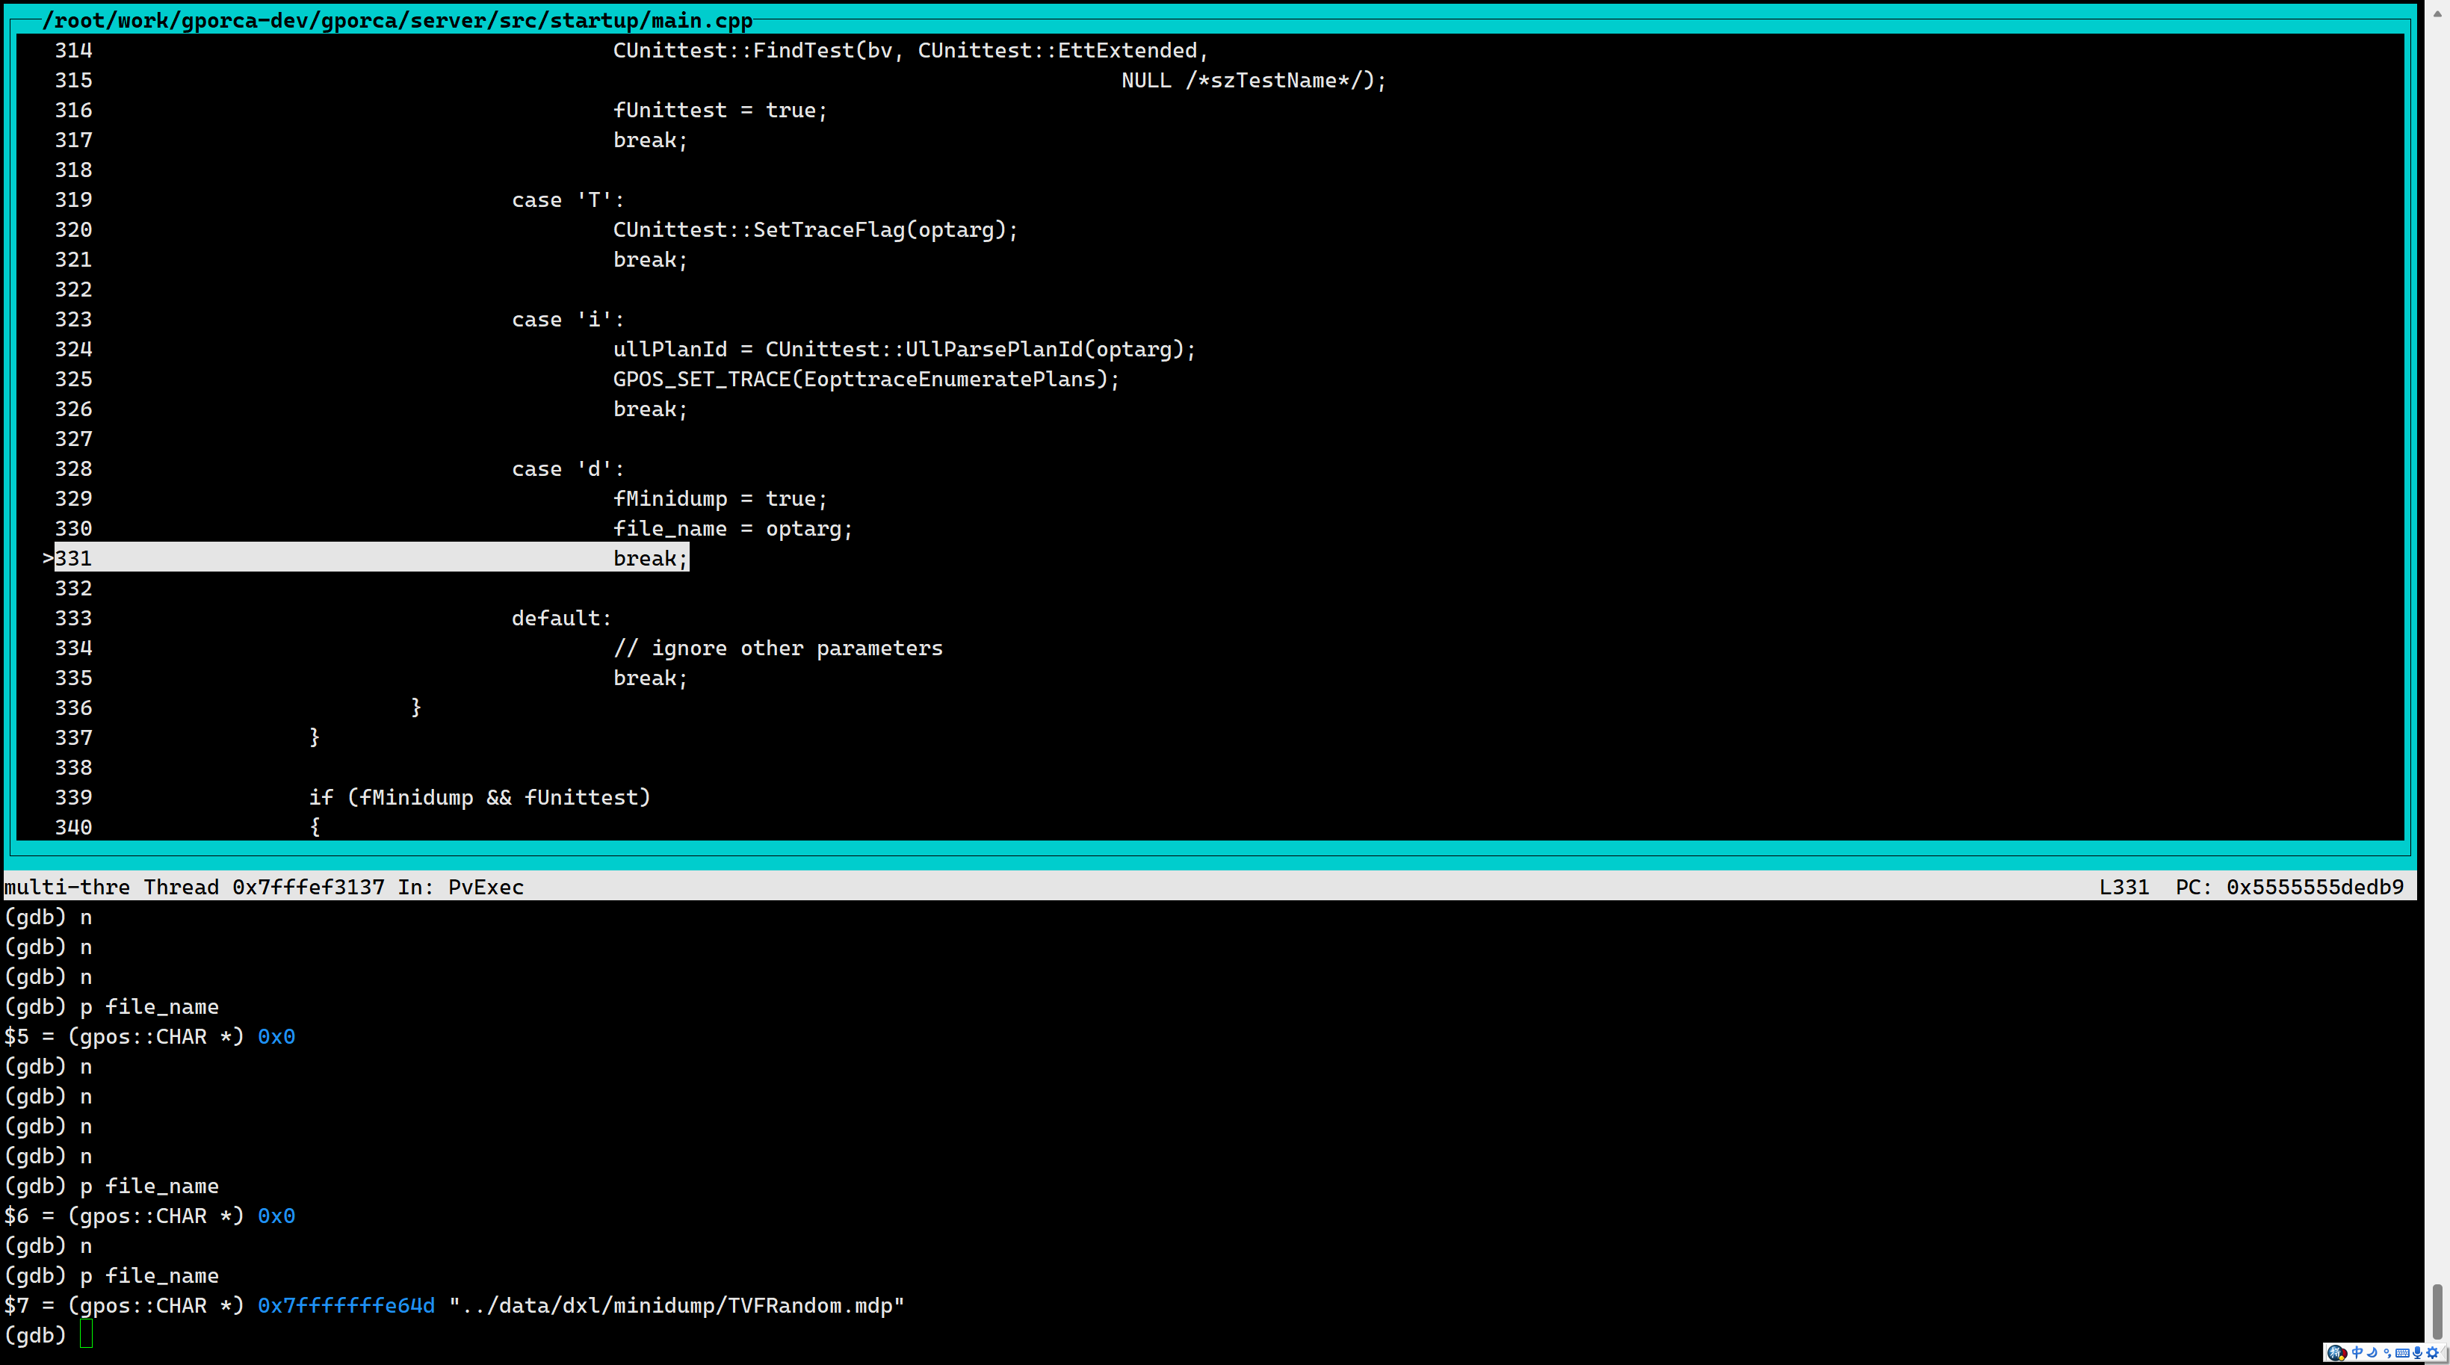Screen dimensions: 2450x1365
Task: Click line 325 'GPOS_SET_TRACE(EopttraceEnumeratePlans);'
Action: tap(867, 380)
